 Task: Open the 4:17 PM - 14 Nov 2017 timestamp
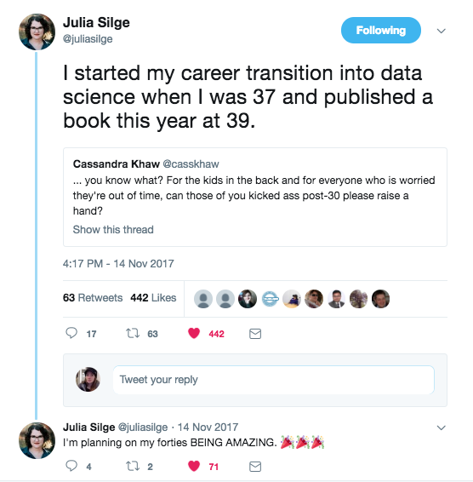118,264
